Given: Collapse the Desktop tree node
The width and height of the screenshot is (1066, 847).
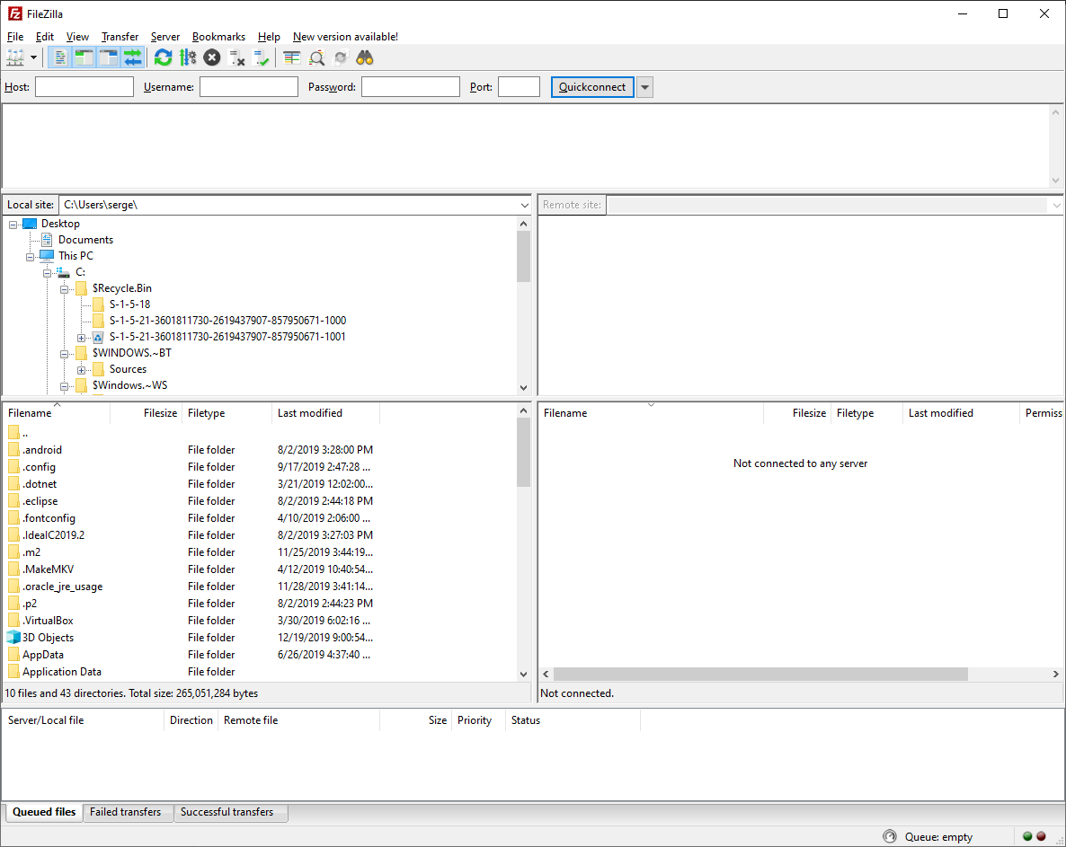Looking at the screenshot, I should point(13,225).
